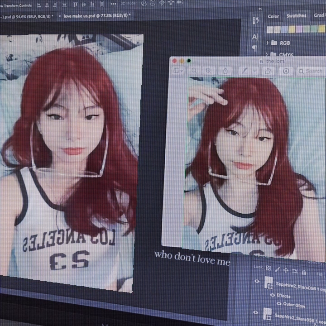Click the Align horizontal centers icon
The height and width of the screenshot is (326, 326).
[x=47, y=5]
